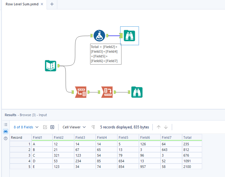Jump to next record down arrow
Image resolution: width=225 pixels, height=177 pixels.
[166, 127]
